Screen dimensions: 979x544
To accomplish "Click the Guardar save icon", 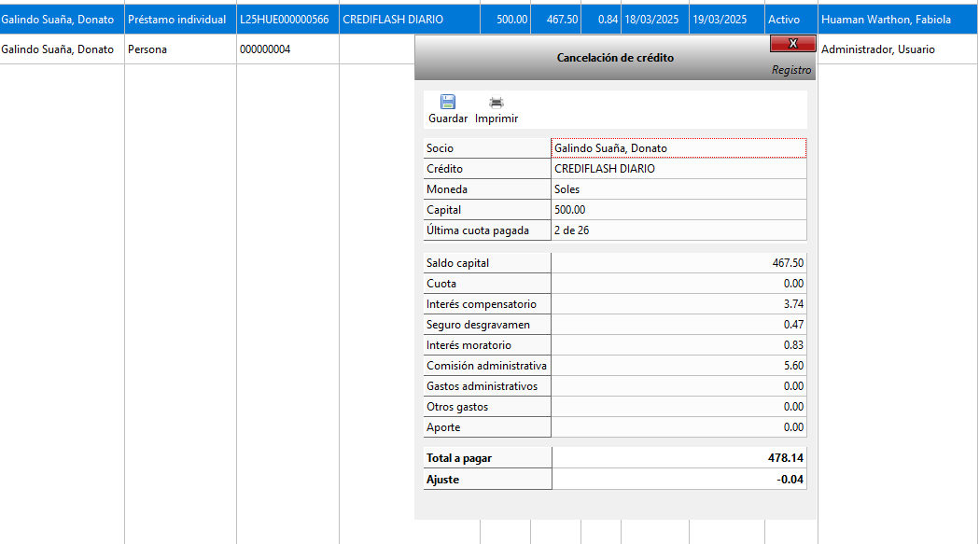I will (x=448, y=103).
